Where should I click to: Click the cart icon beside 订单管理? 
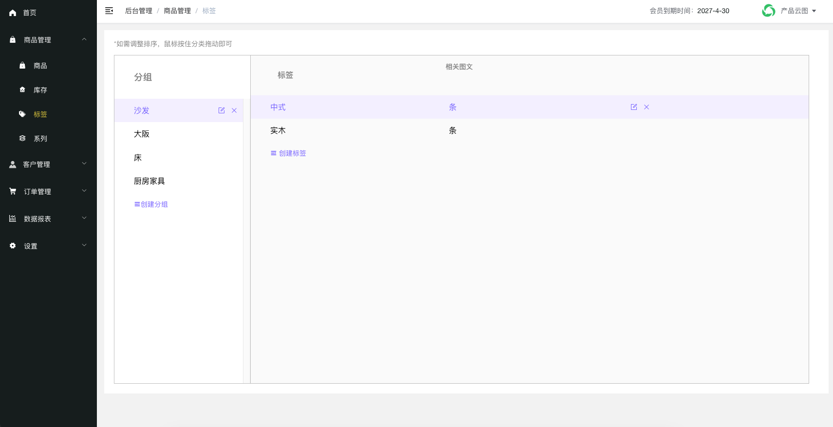click(x=13, y=192)
